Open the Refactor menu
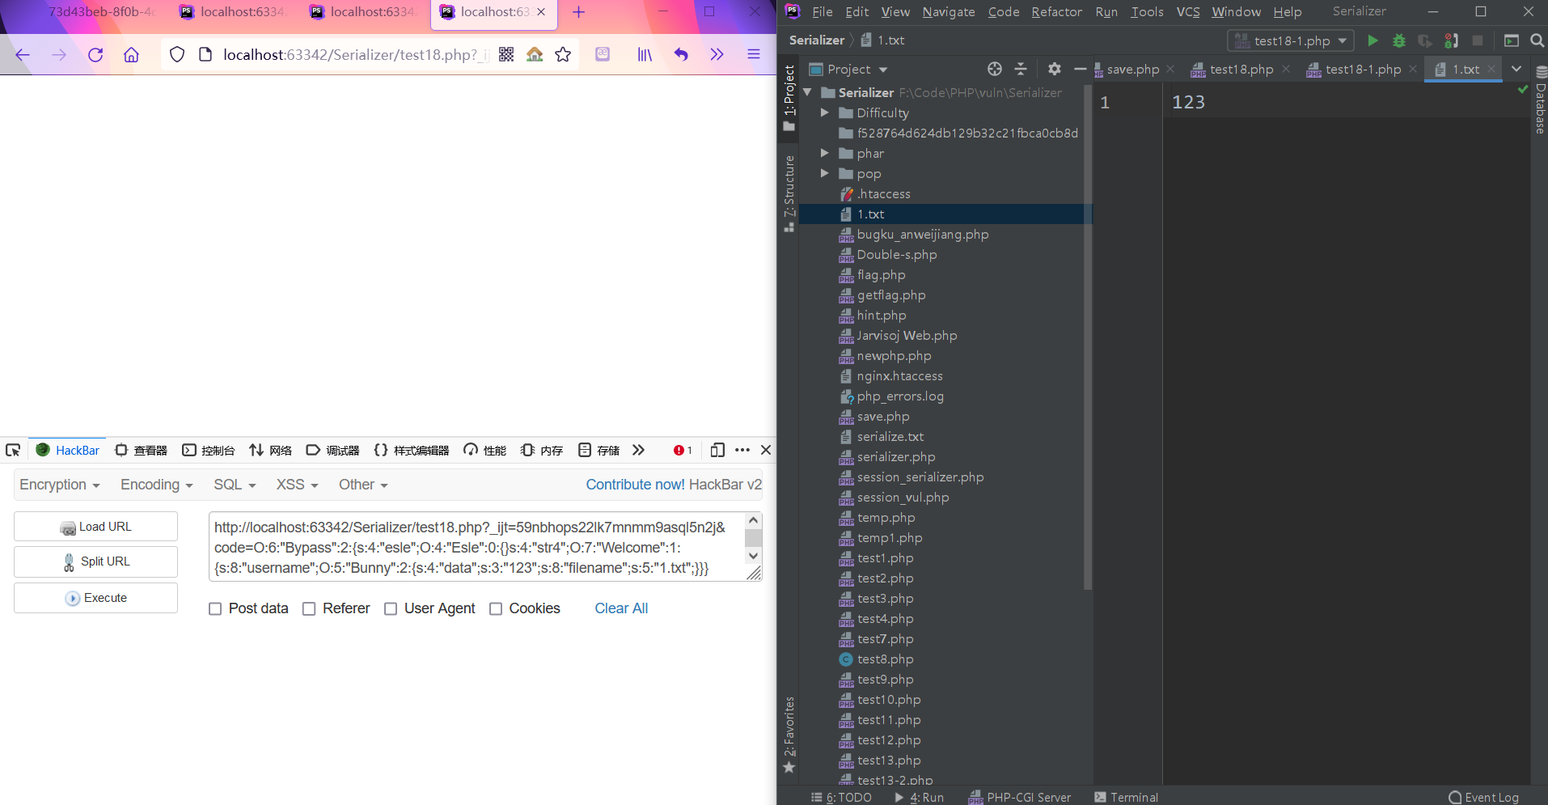The image size is (1548, 805). coord(1056,12)
